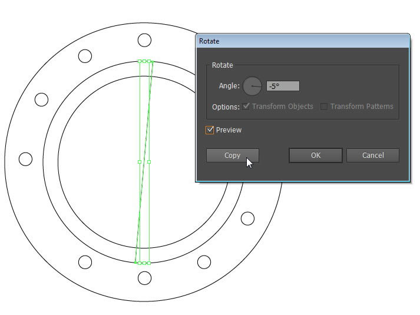The height and width of the screenshot is (315, 420).
Task: Click the Angle value field showing -5°
Action: 283,86
